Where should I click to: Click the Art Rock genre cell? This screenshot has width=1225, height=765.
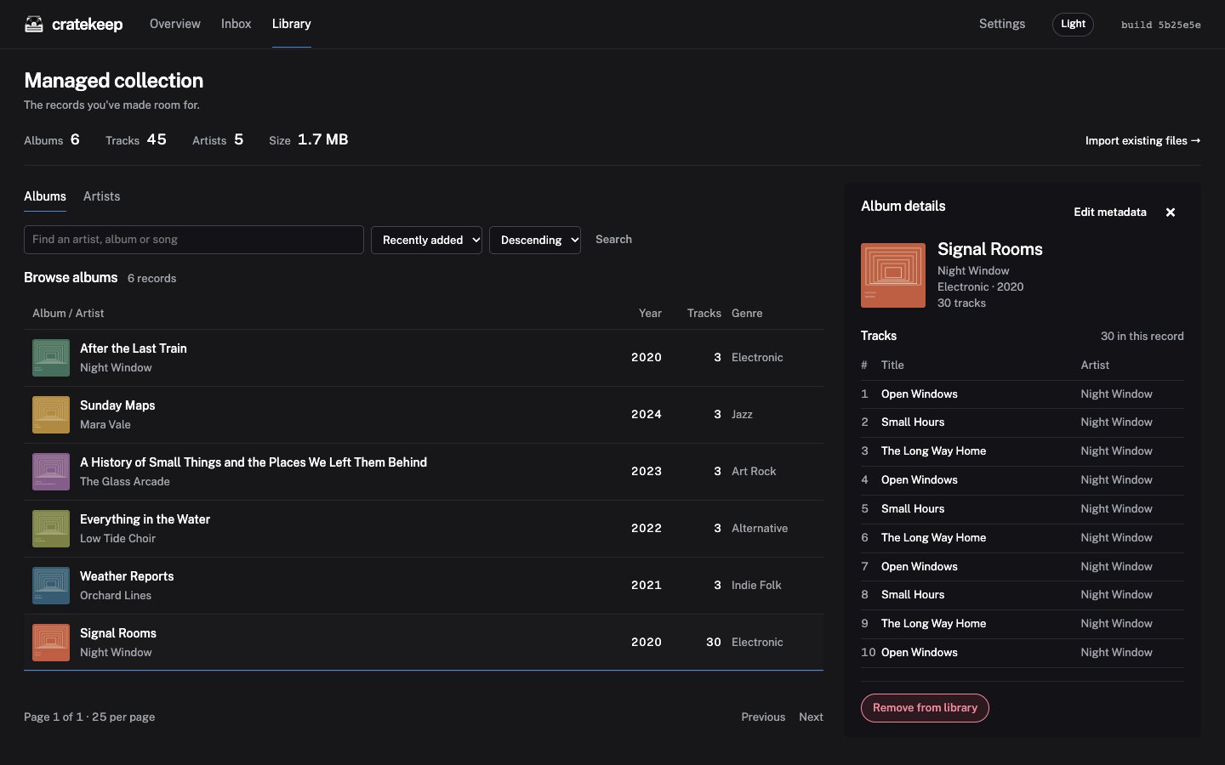(754, 472)
